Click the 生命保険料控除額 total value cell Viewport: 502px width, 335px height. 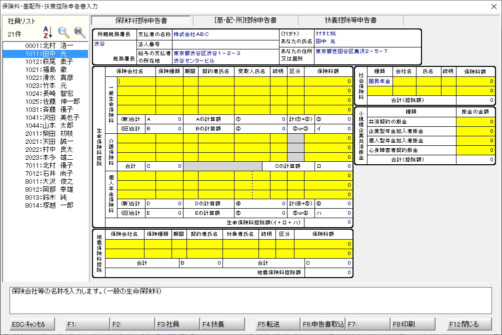click(328, 223)
